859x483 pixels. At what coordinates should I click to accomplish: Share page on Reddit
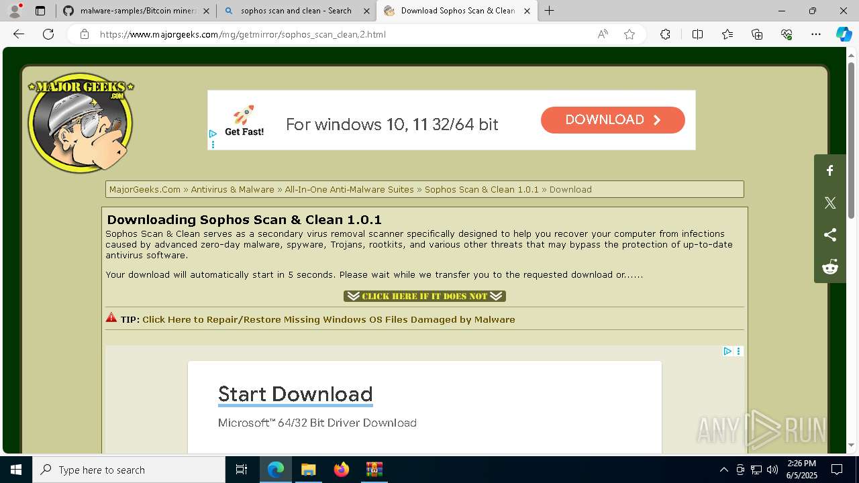click(x=830, y=267)
